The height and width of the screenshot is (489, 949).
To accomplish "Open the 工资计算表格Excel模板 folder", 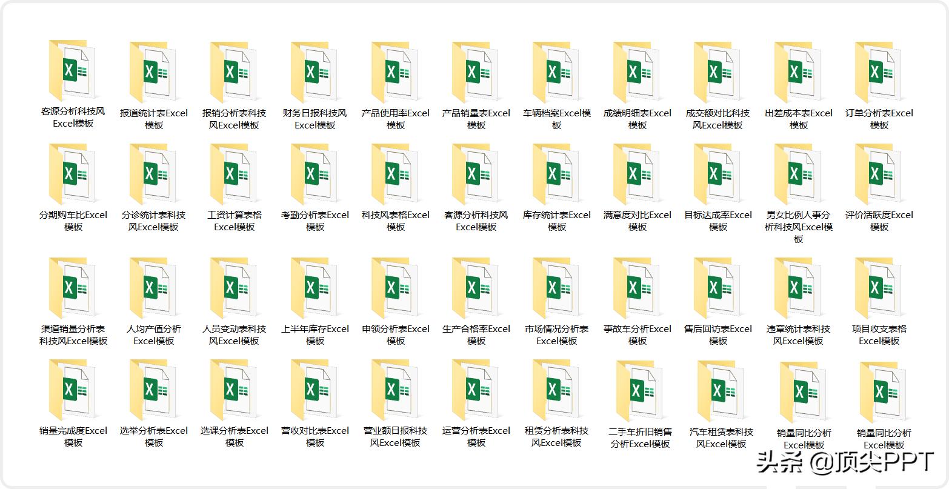I will (x=234, y=173).
